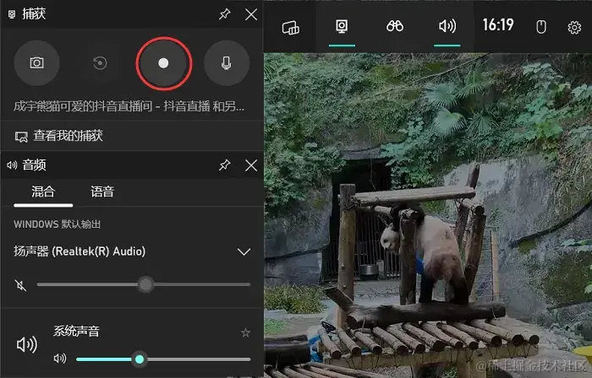592x378 pixels.
Task: Open Game Bar settings gear
Action: coord(574,28)
